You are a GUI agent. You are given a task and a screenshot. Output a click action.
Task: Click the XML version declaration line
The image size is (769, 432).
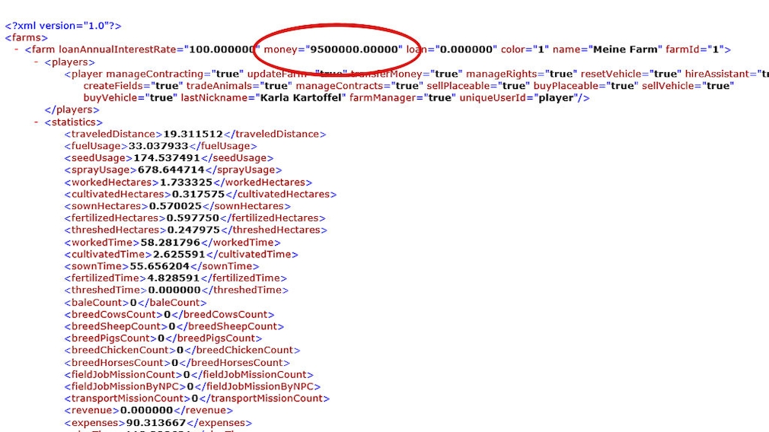coord(63,26)
